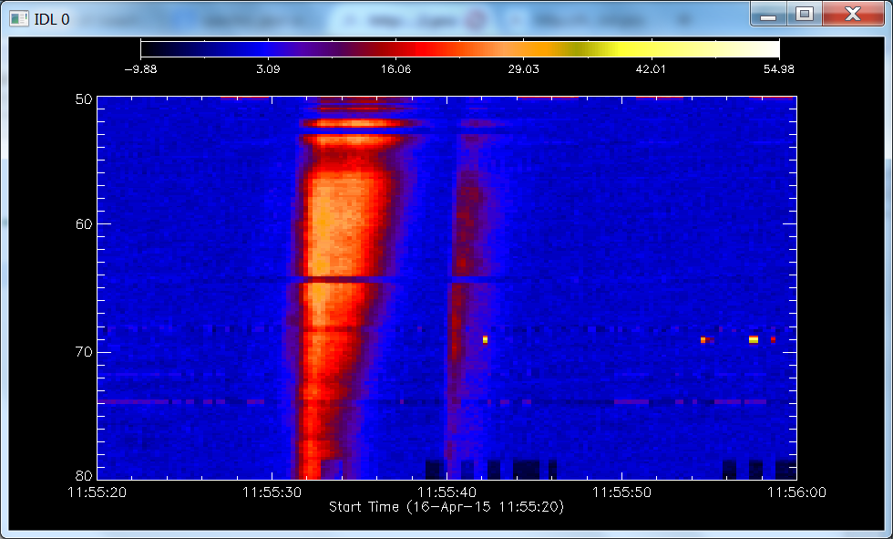Screen dimensions: 893x539
Task: Click the IDL 0 window title text
Action: 52,19
